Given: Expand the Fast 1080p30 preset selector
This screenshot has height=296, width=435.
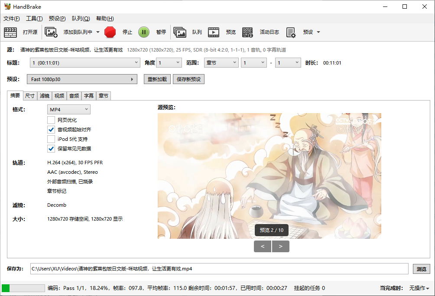Looking at the screenshot, I should [81, 79].
